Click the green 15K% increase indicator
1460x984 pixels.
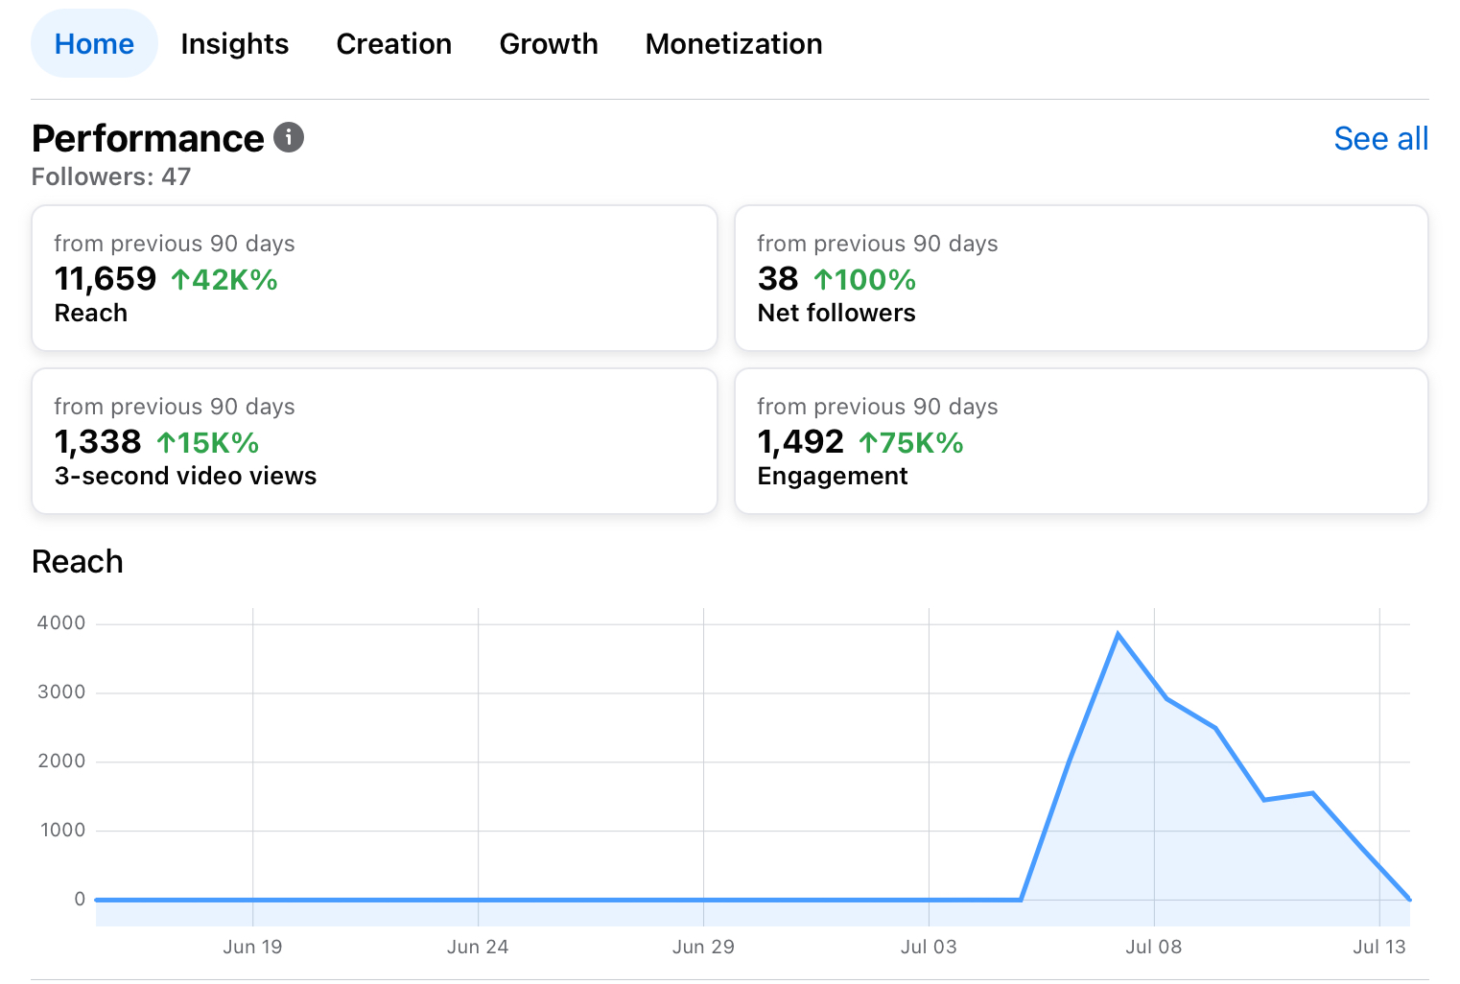point(207,443)
